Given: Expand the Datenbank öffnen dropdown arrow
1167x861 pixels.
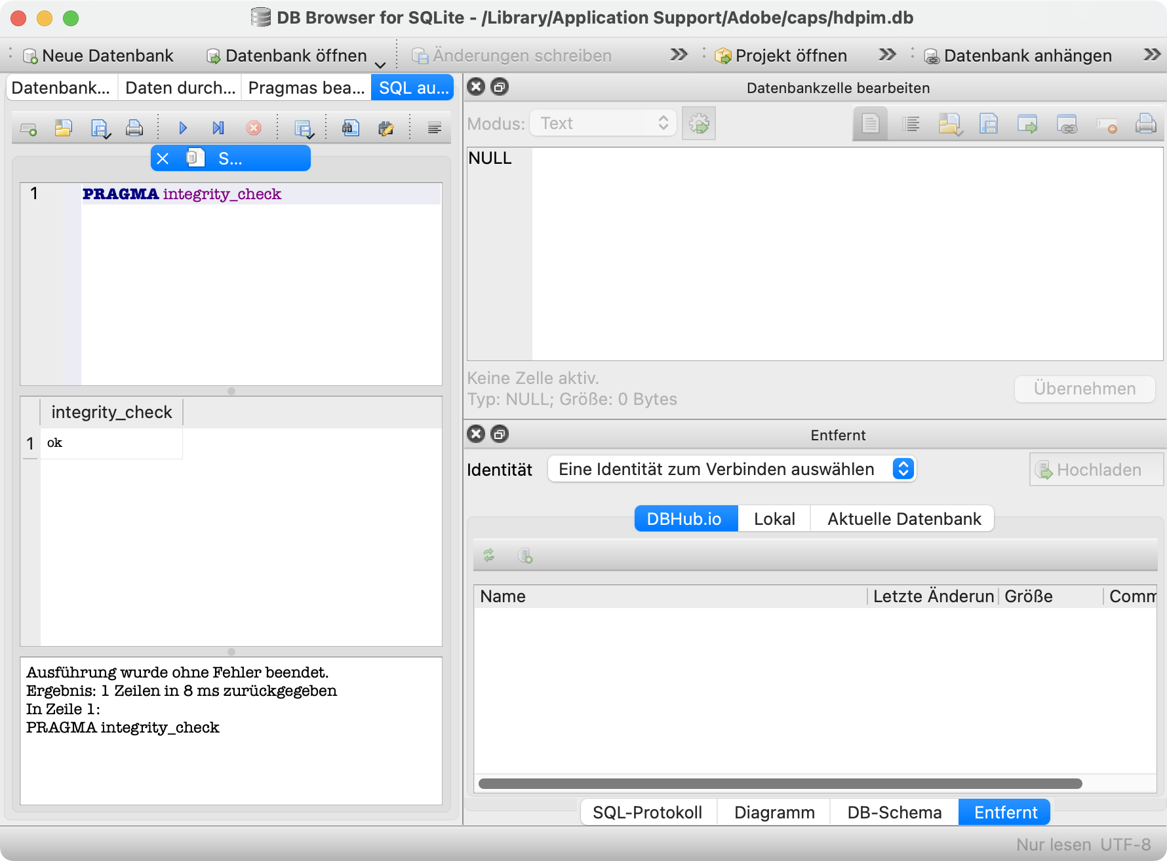Looking at the screenshot, I should (x=380, y=64).
